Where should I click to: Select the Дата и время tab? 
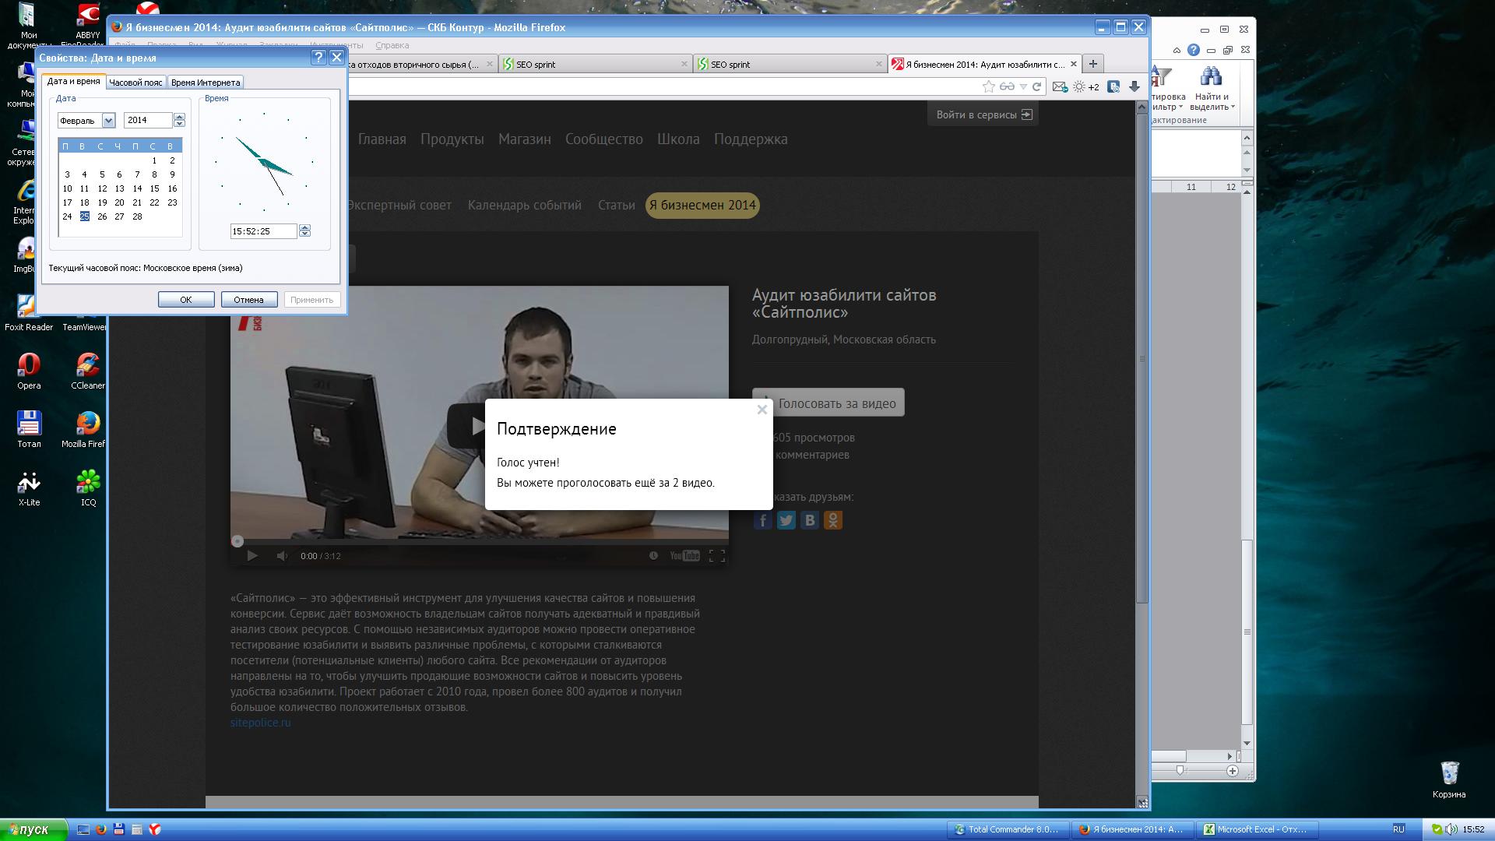coord(73,81)
